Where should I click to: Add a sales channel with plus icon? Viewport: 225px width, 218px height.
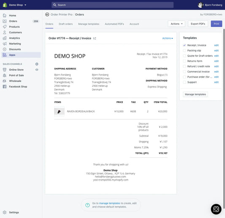click(37, 64)
